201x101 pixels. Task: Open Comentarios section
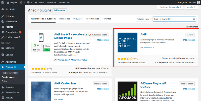click(12, 32)
